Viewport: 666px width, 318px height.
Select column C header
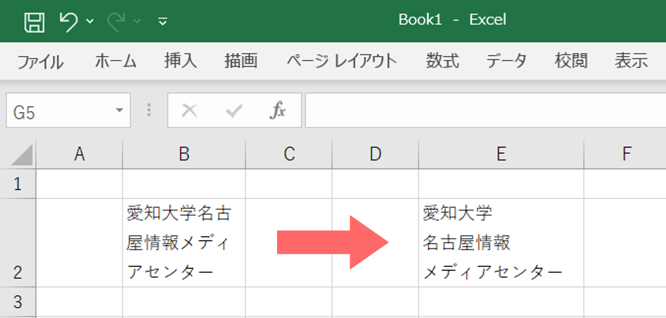tap(289, 154)
